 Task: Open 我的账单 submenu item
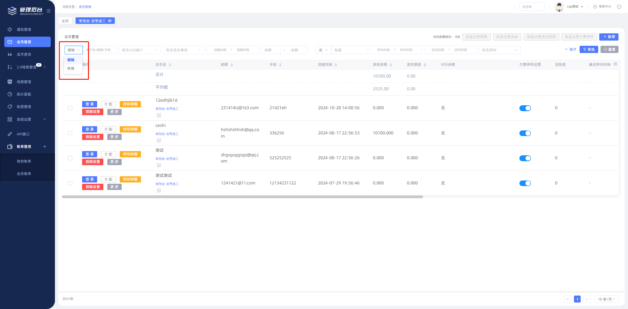pyautogui.click(x=24, y=161)
